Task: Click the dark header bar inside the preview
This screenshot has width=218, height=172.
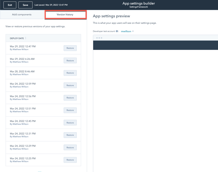Action: pos(156,45)
